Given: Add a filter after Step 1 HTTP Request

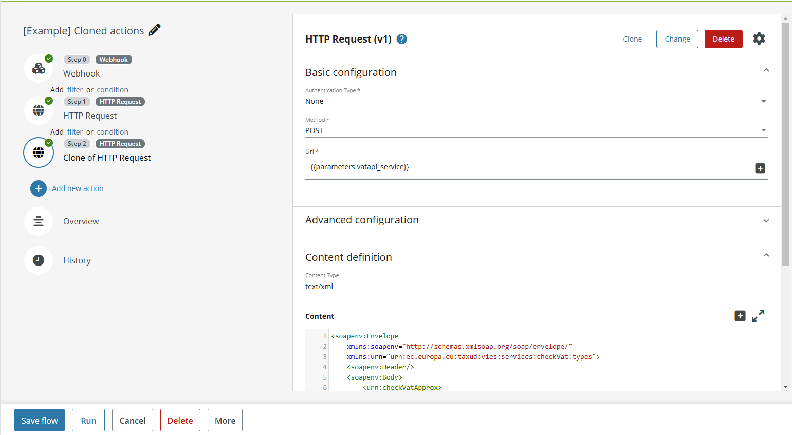Looking at the screenshot, I should pyautogui.click(x=75, y=132).
